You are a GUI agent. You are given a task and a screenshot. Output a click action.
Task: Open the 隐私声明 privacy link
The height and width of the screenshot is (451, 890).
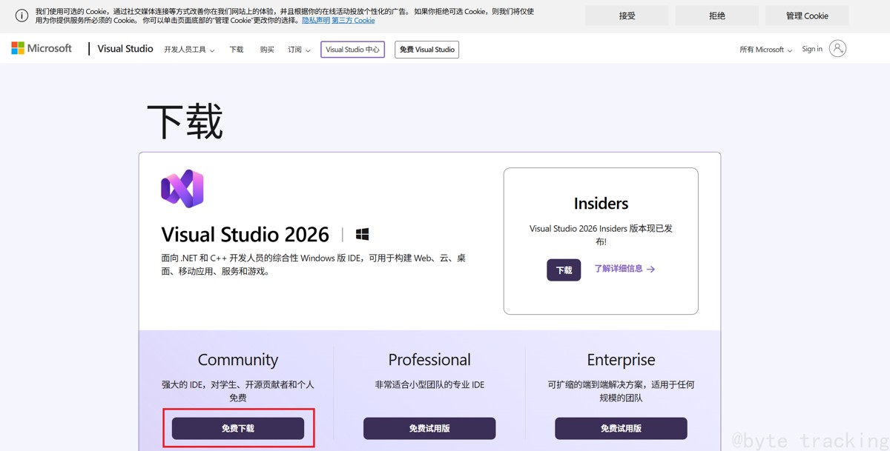click(315, 20)
